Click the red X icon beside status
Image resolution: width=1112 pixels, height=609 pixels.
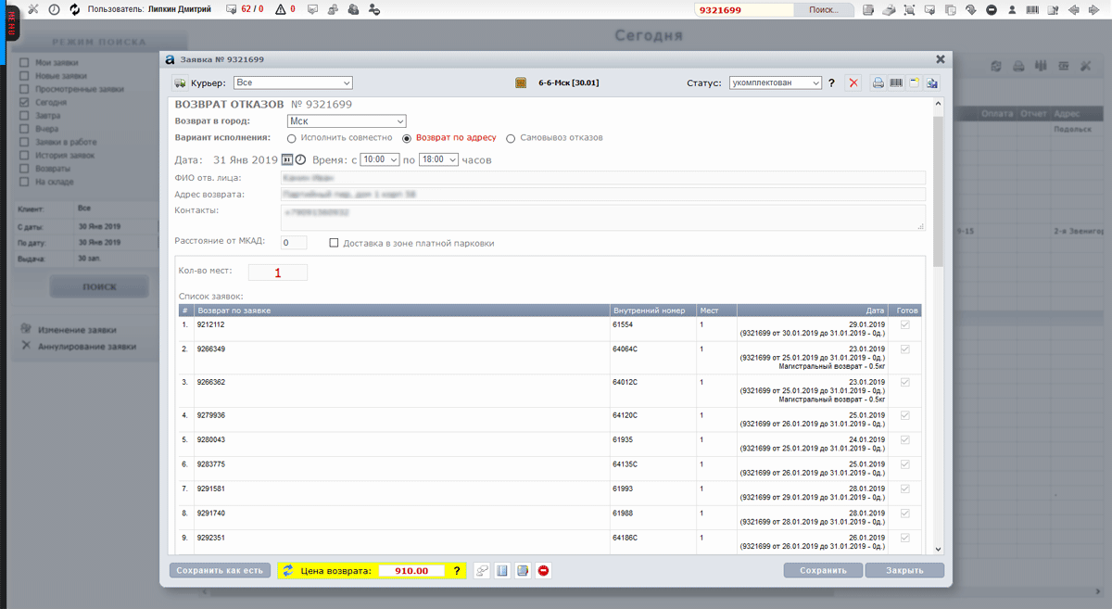tap(853, 83)
